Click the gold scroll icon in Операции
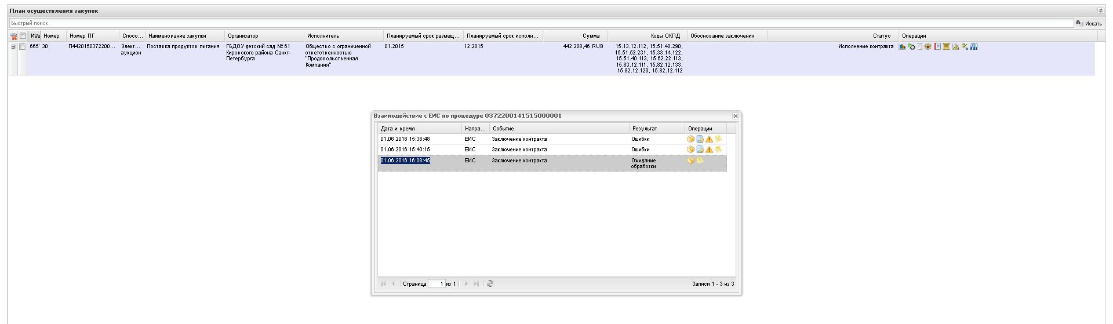The height and width of the screenshot is (324, 1113). [x=946, y=46]
